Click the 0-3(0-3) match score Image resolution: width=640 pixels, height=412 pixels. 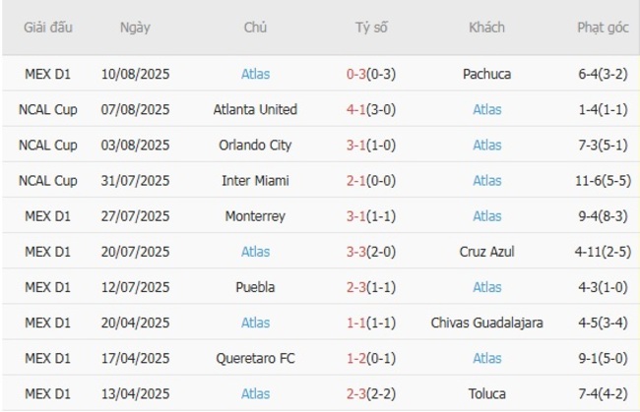coord(371,74)
